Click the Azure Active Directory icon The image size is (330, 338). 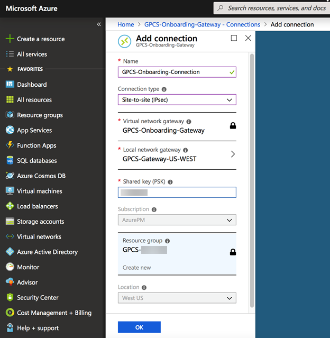(10, 252)
